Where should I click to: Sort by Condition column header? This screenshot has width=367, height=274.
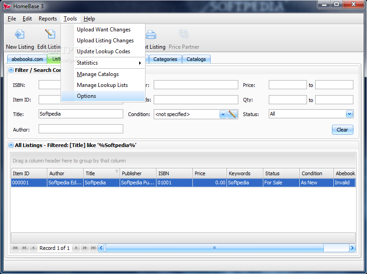(317, 173)
